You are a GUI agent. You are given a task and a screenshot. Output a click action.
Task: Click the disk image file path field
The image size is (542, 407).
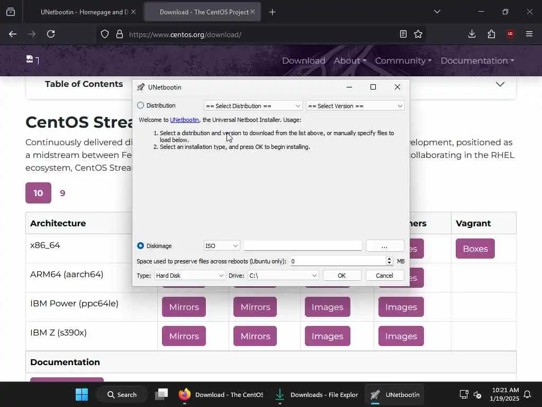click(x=302, y=246)
